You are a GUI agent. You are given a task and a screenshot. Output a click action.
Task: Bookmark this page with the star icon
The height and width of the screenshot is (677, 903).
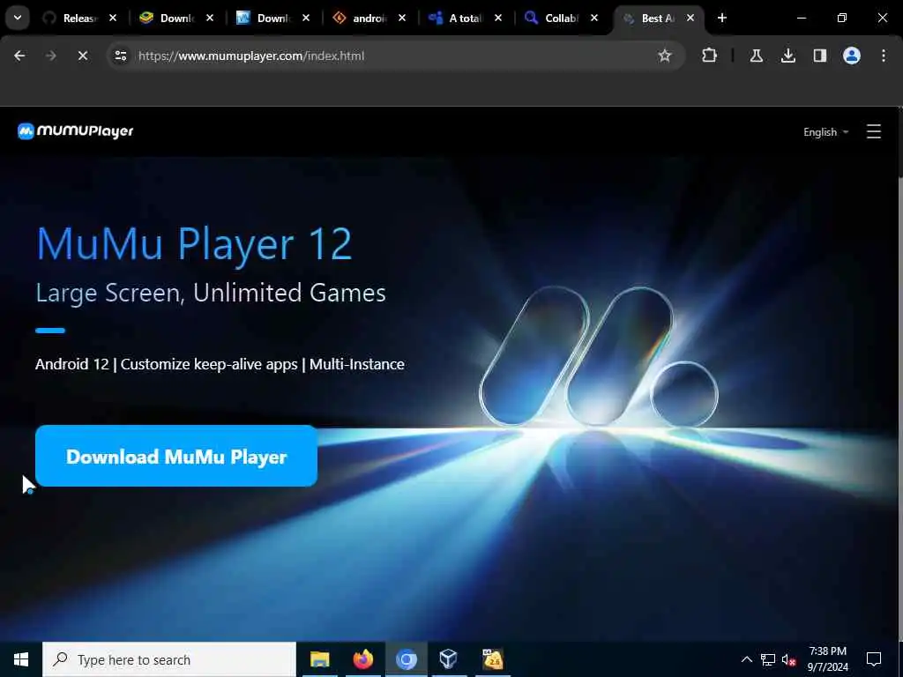665,56
